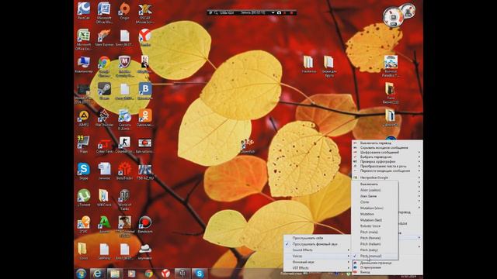
Task: Toggle "Прослушивать фоновый звук" checked option
Action: tap(317, 244)
